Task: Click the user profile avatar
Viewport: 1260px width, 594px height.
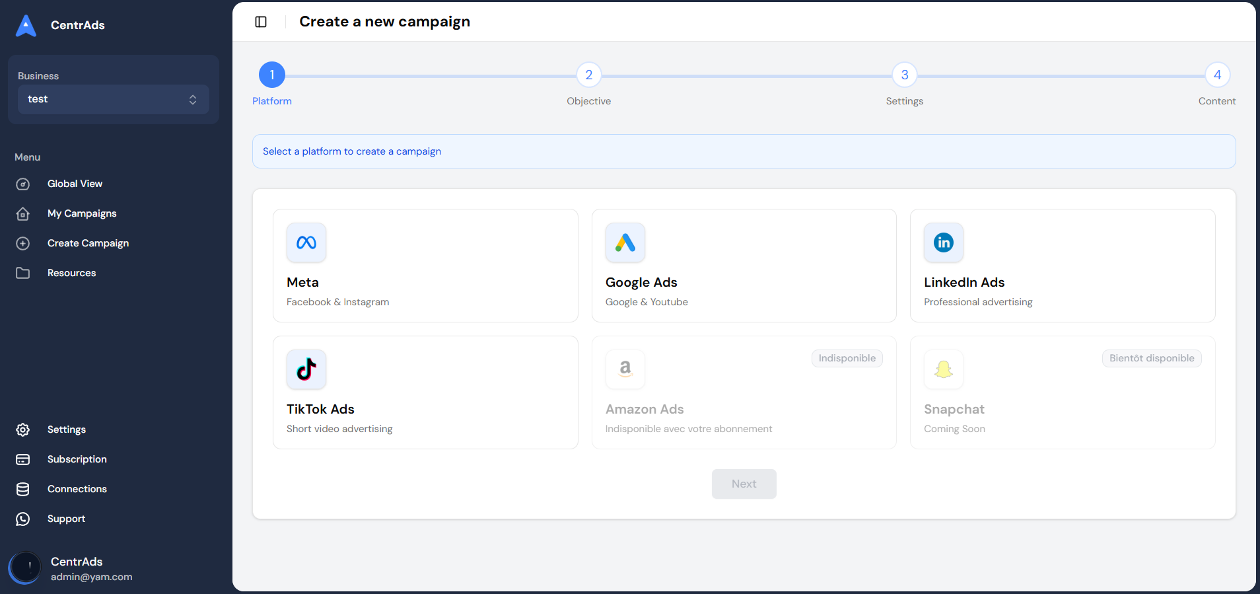Action: [25, 568]
